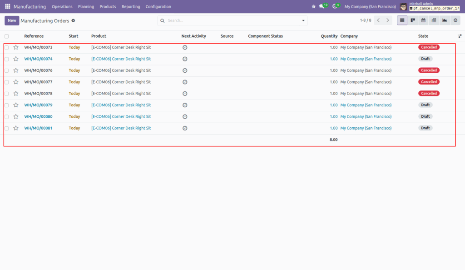Open the Calendar view
The image size is (465, 270).
coord(423,20)
